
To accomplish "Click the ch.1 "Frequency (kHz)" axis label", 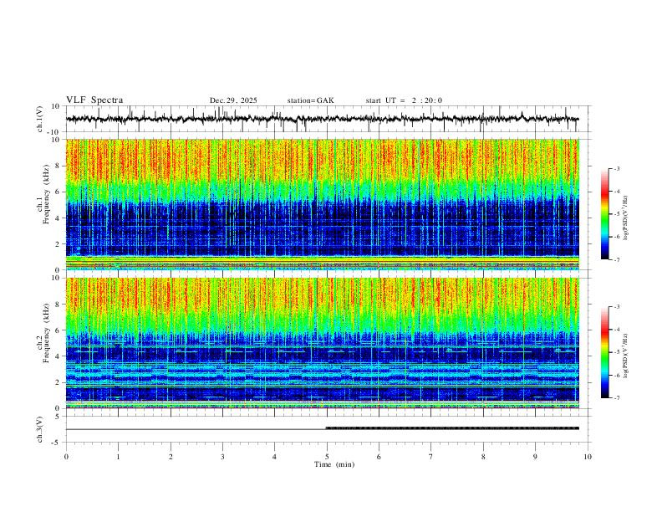I will point(46,194).
